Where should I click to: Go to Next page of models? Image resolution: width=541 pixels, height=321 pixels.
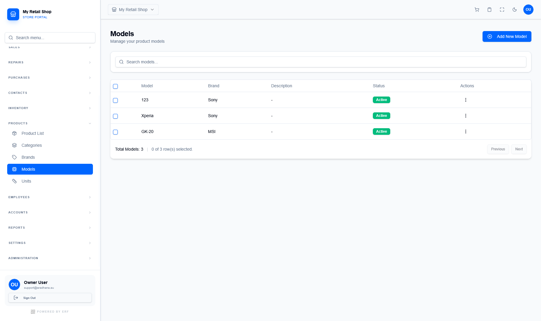click(x=519, y=149)
